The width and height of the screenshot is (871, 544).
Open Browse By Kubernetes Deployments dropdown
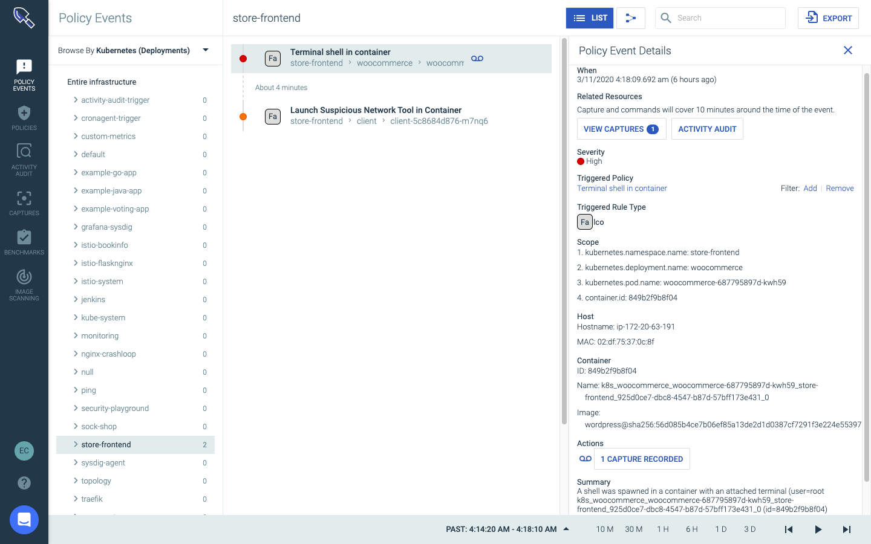coord(133,50)
